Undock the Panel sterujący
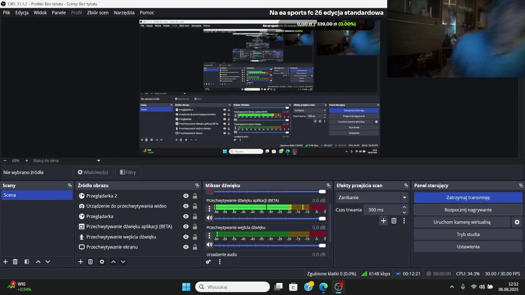The image size is (525, 295). pos(521,186)
